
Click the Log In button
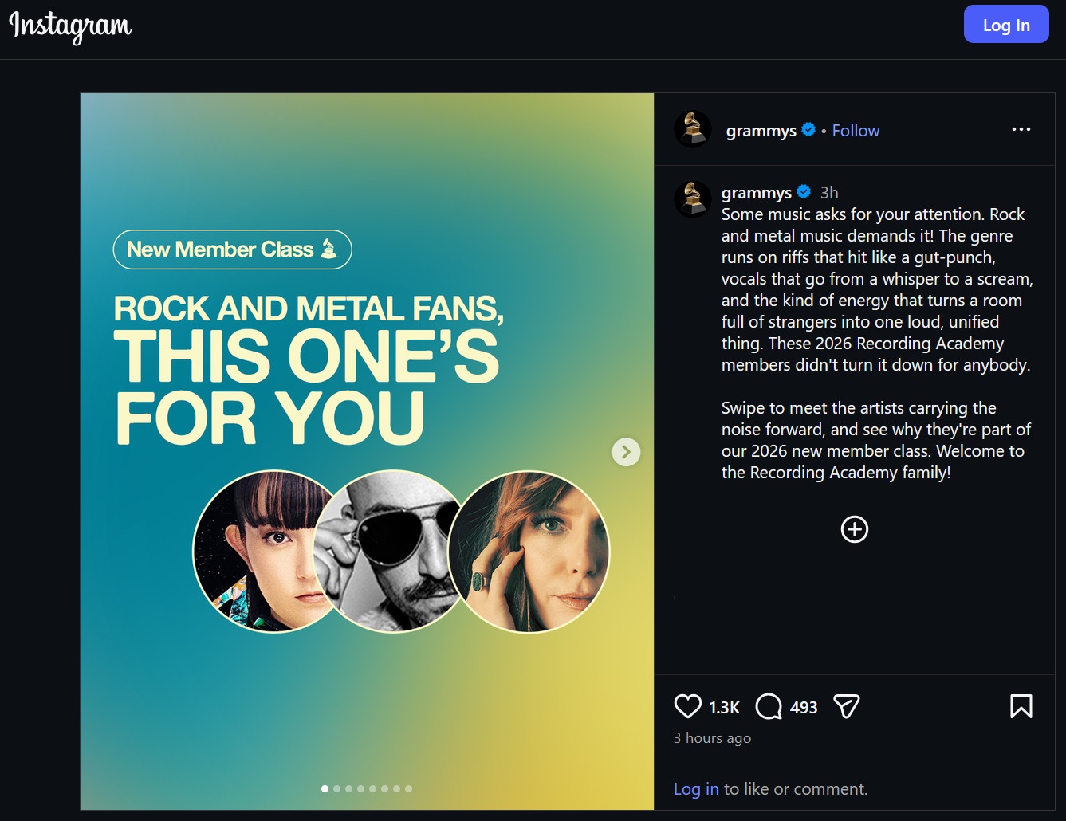[1006, 25]
